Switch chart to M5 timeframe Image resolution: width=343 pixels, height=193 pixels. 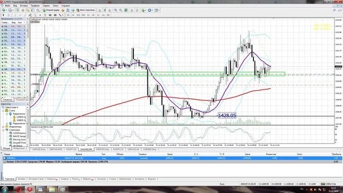pyautogui.click(x=73, y=15)
